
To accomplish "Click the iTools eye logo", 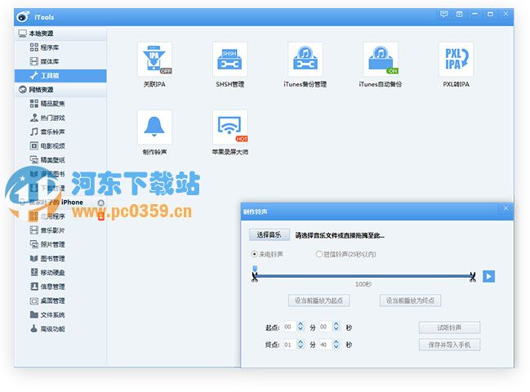I will 24,16.
